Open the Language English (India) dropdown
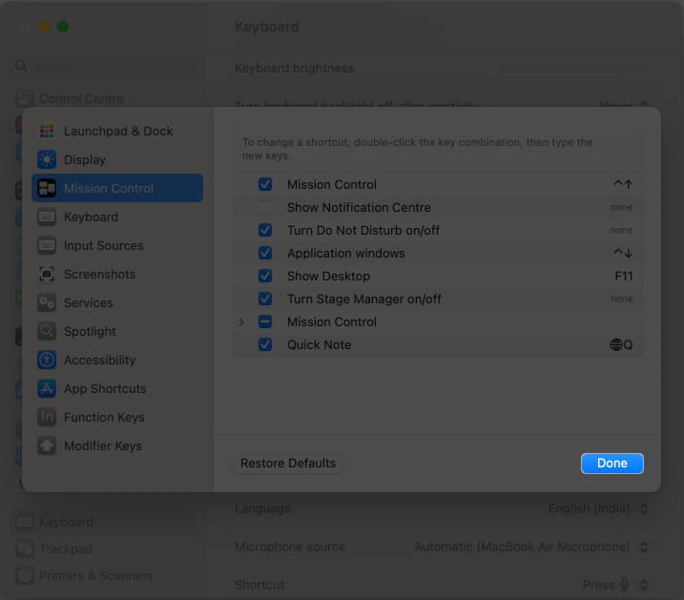This screenshot has width=684, height=600. (598, 508)
